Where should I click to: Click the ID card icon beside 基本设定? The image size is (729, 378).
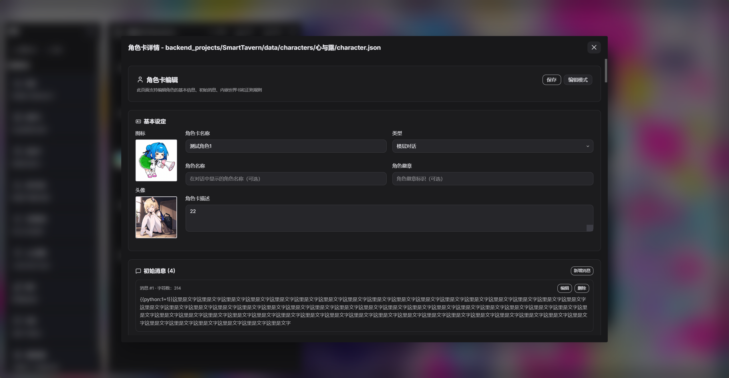pyautogui.click(x=138, y=122)
